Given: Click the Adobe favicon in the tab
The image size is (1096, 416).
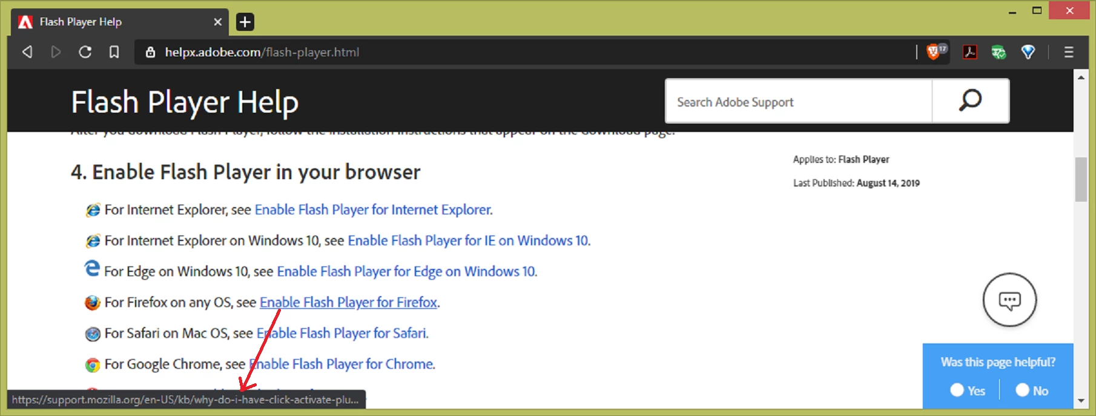Looking at the screenshot, I should point(25,22).
